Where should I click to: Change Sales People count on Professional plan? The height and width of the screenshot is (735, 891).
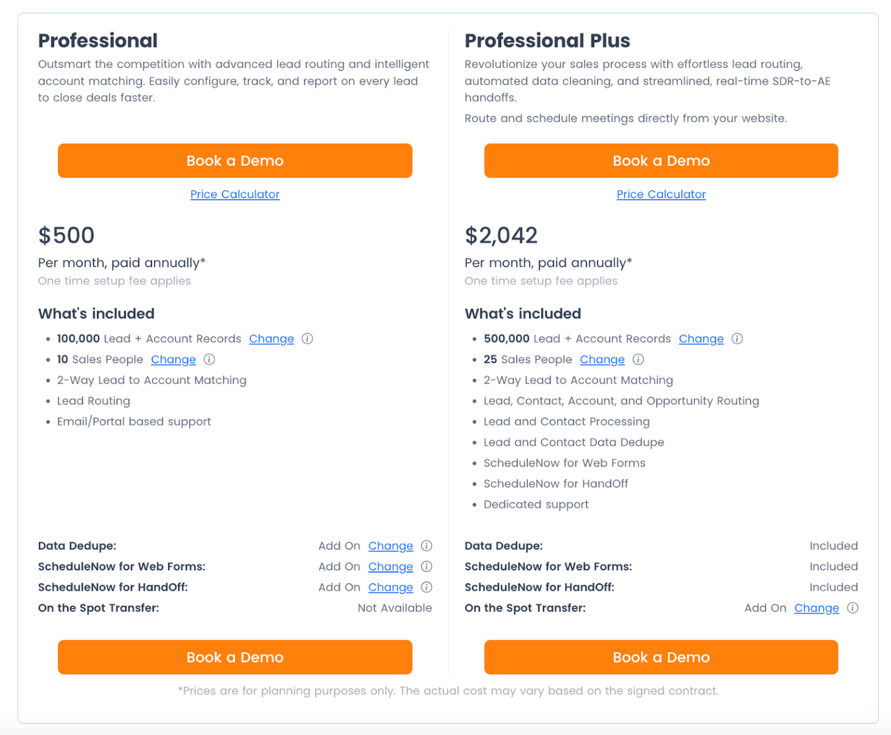coord(173,359)
